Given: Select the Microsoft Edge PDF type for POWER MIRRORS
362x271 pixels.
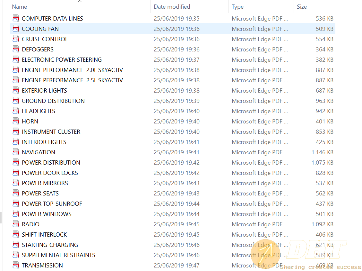Looking at the screenshot, I should 260,183.
